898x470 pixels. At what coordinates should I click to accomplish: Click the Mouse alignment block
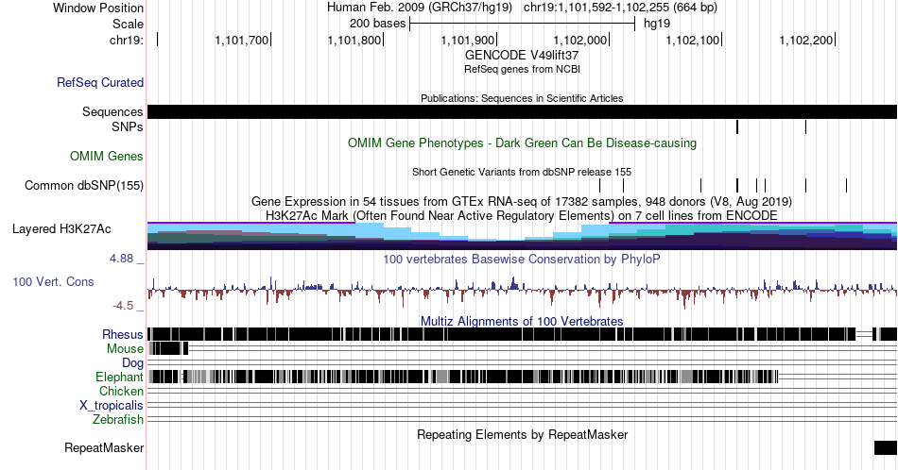pyautogui.click(x=168, y=348)
